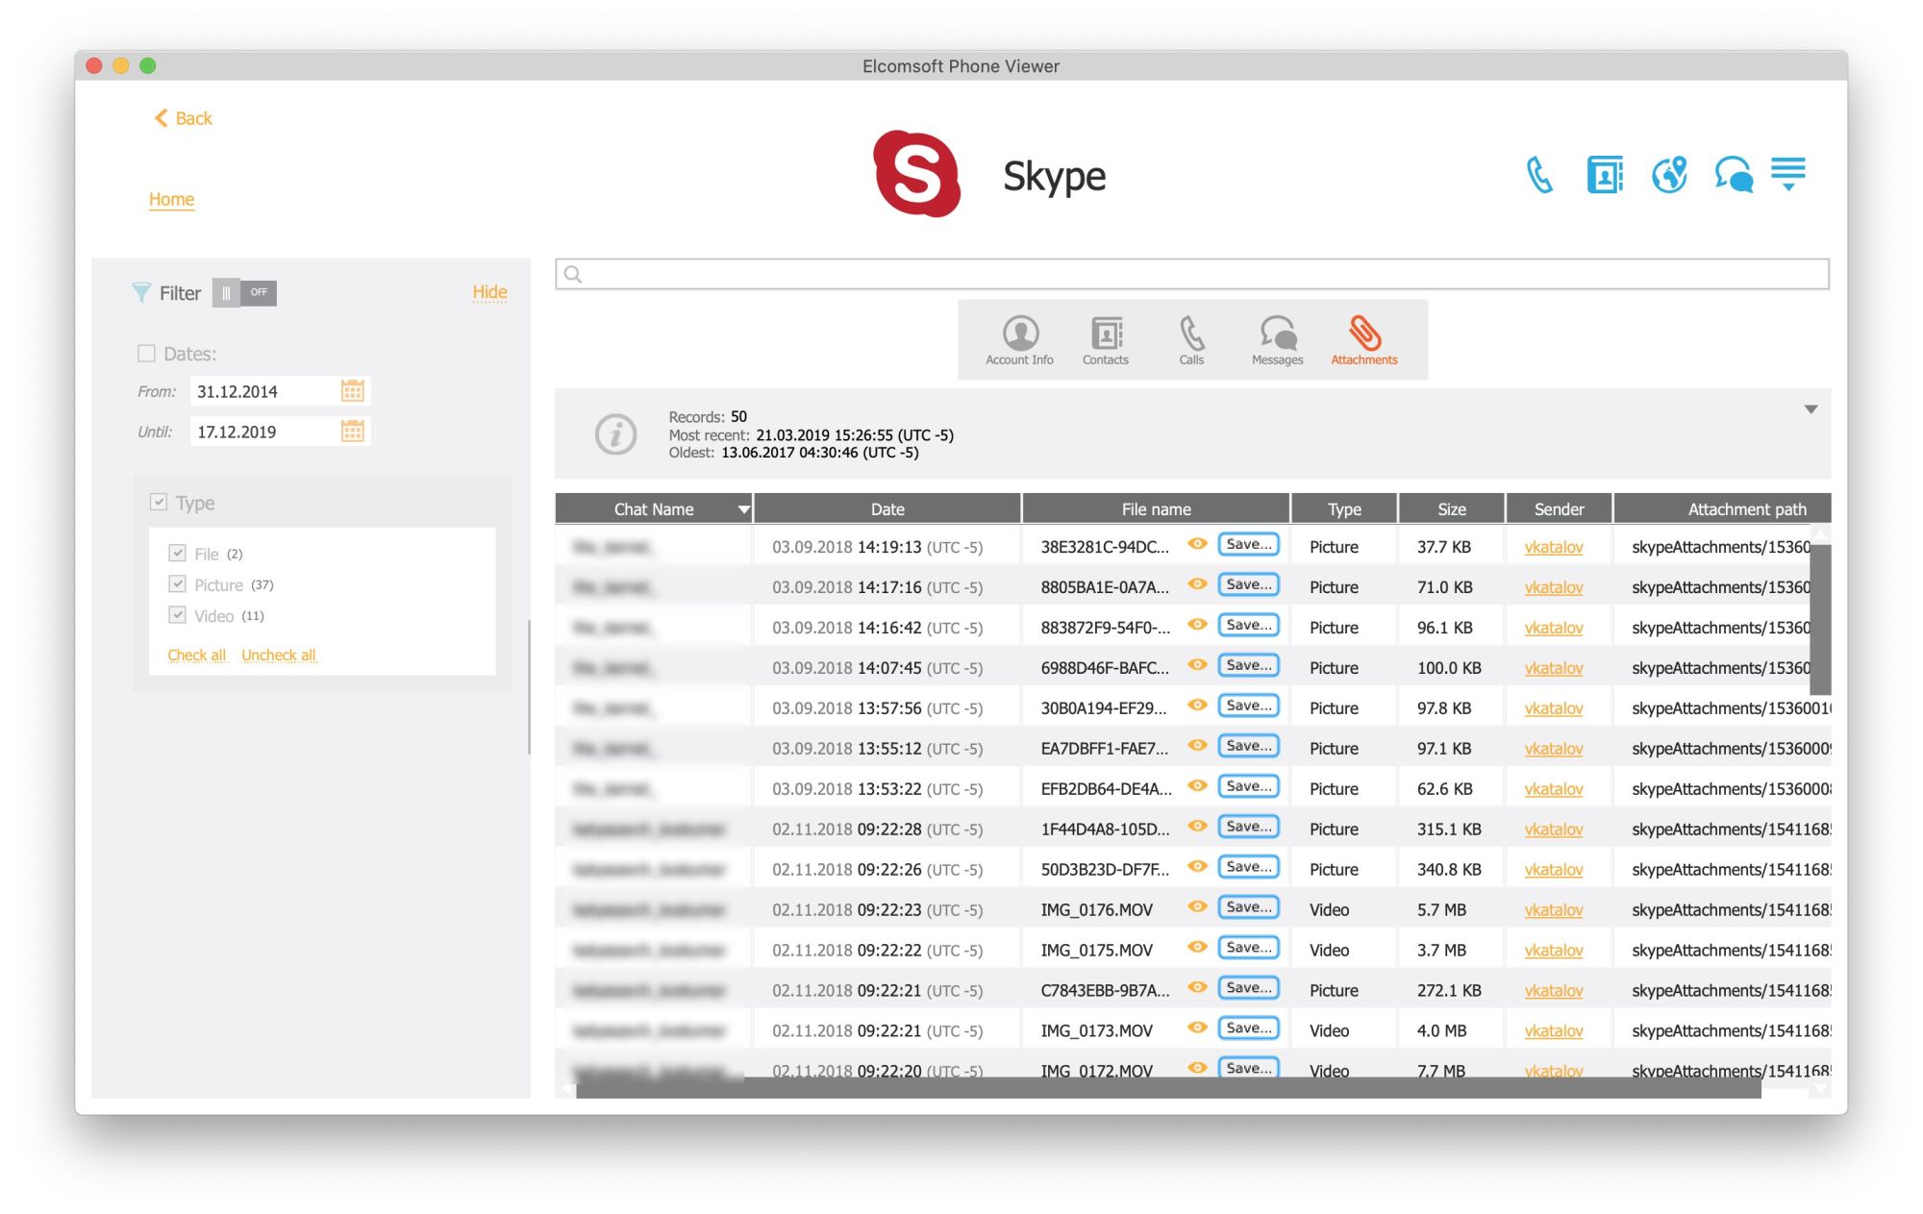Viewport: 1923px width, 1214px height.
Task: Click the From date calendar icon
Action: (x=353, y=391)
